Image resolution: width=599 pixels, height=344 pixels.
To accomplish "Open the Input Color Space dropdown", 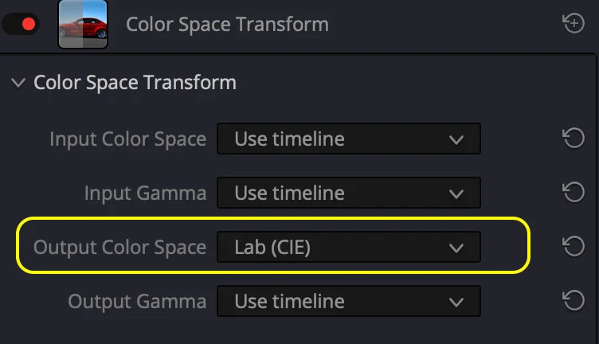I will tap(349, 139).
